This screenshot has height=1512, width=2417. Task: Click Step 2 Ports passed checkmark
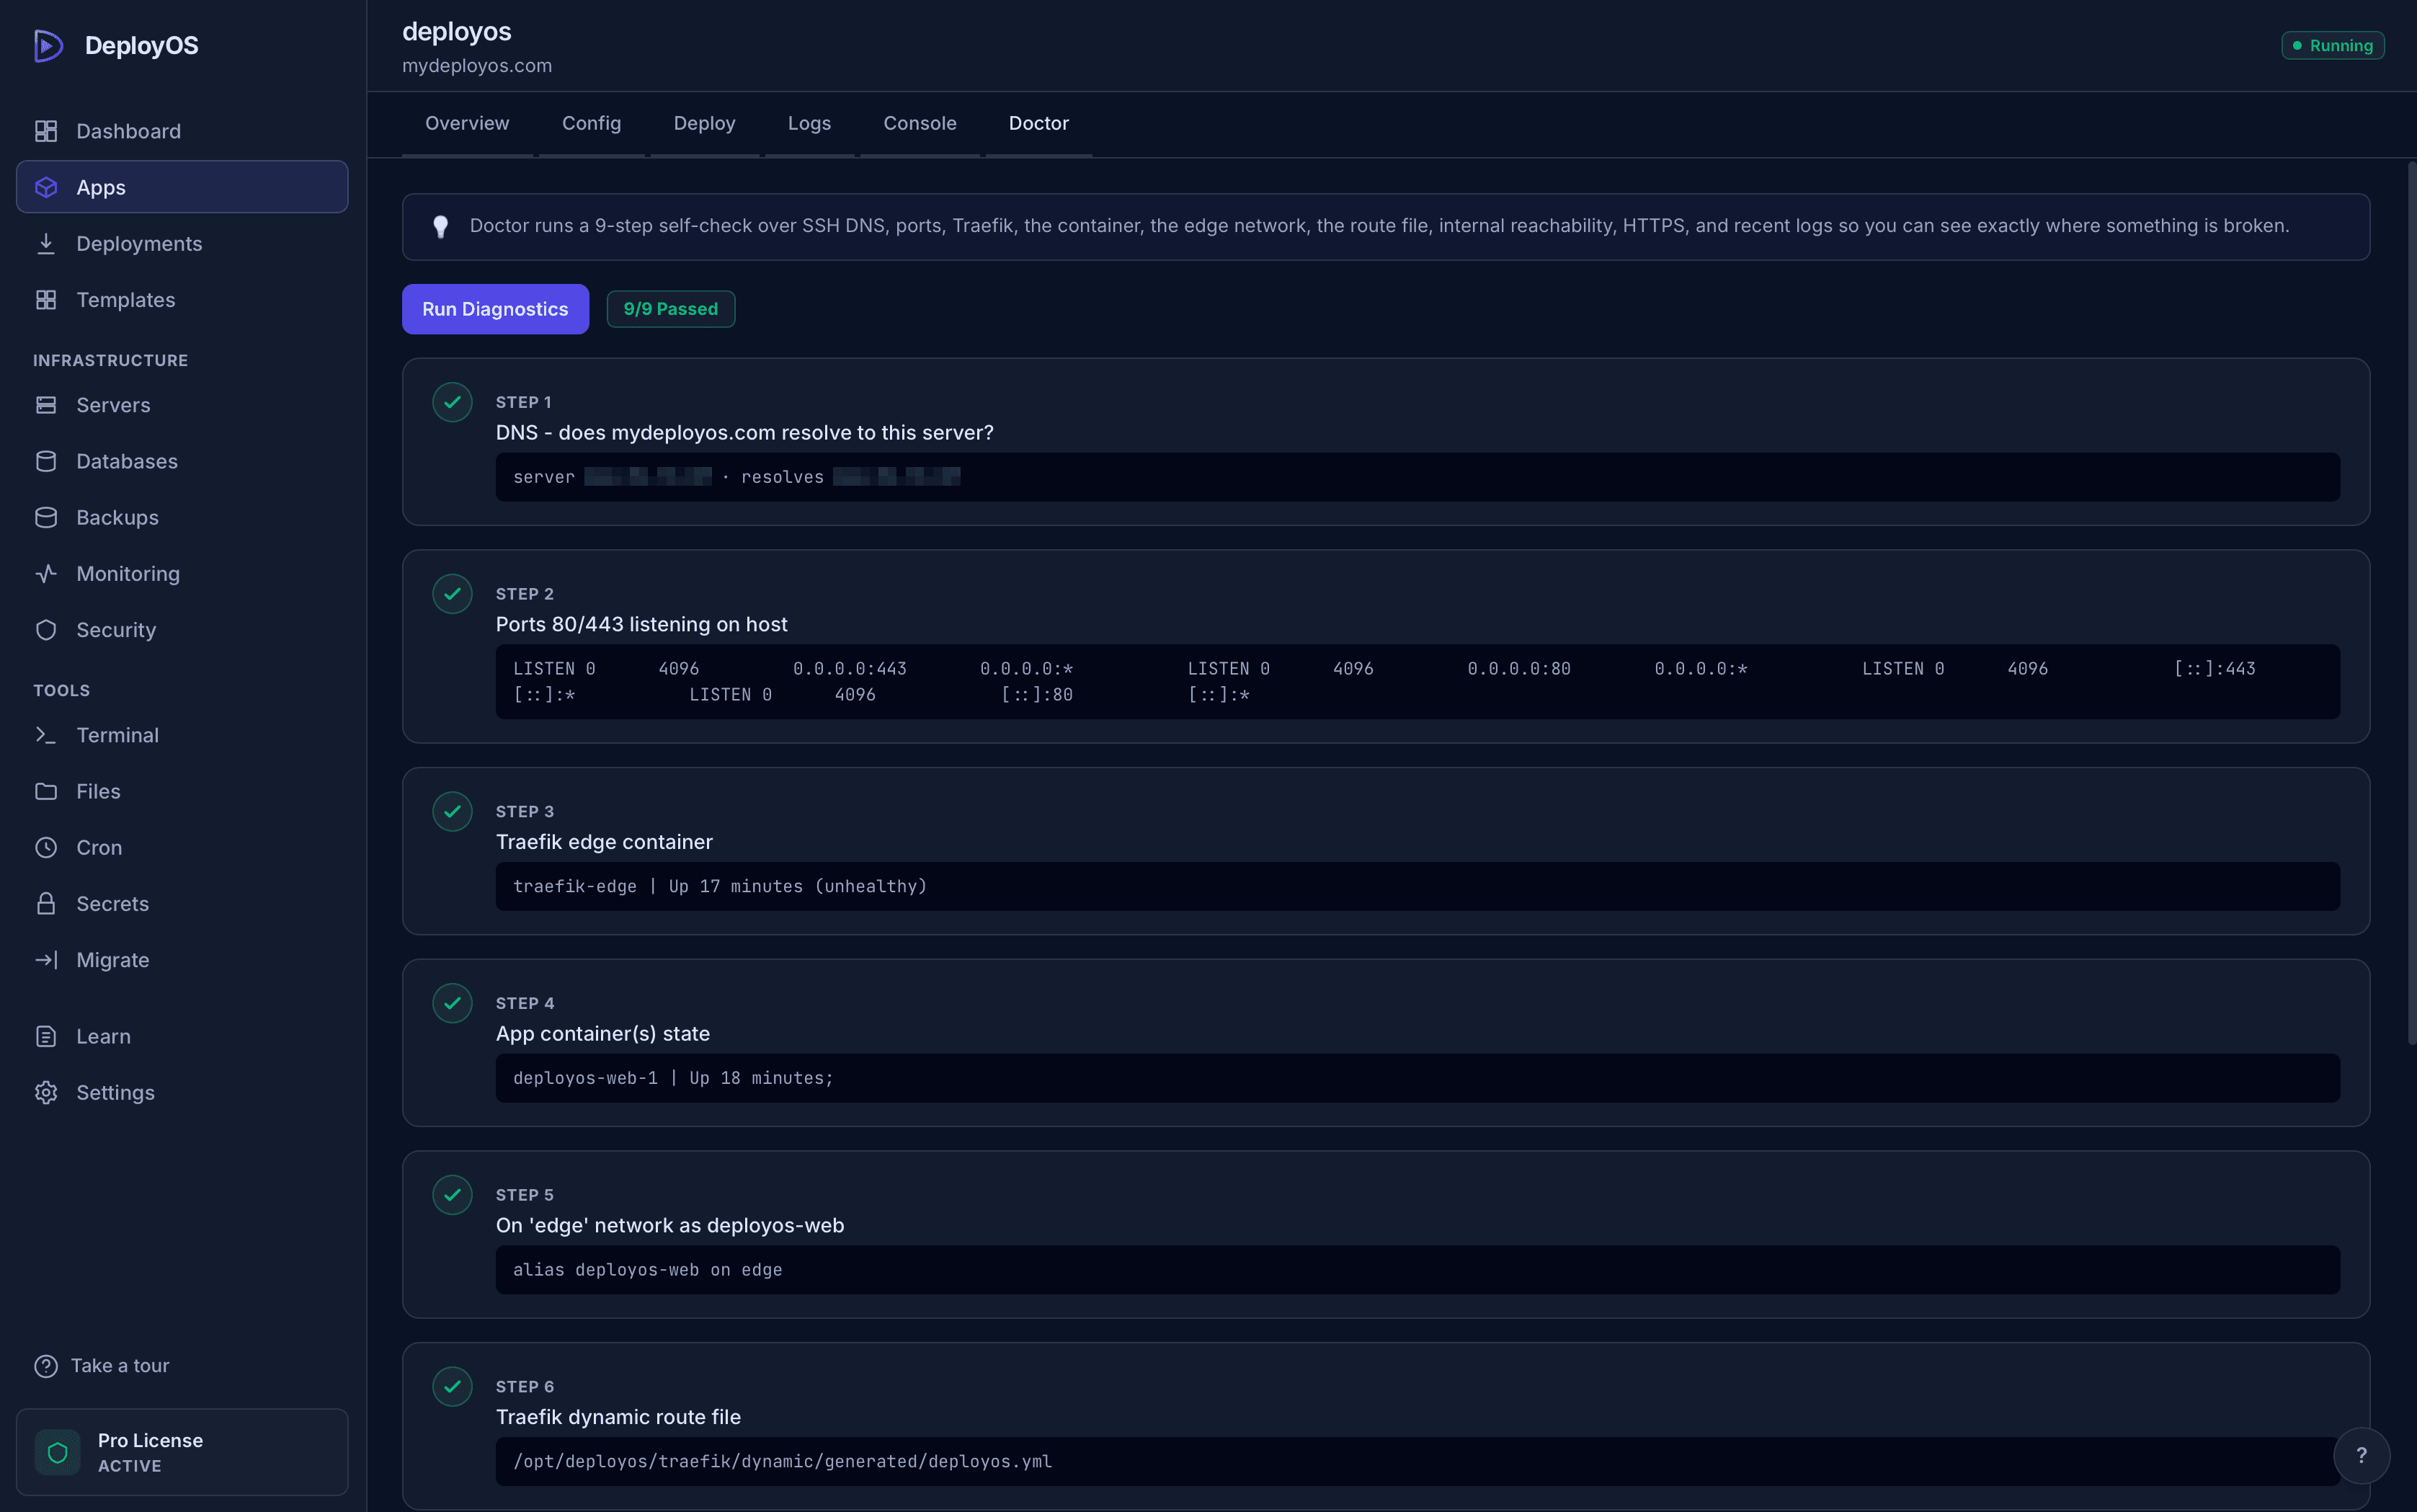coord(452,594)
